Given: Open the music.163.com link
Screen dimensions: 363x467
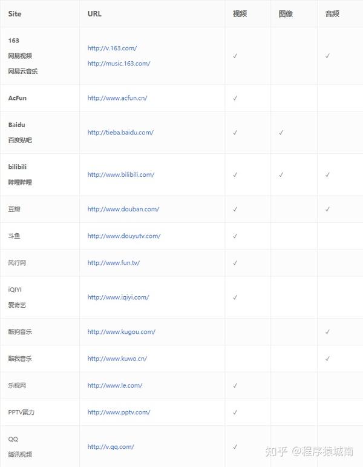Looking at the screenshot, I should click(x=119, y=63).
